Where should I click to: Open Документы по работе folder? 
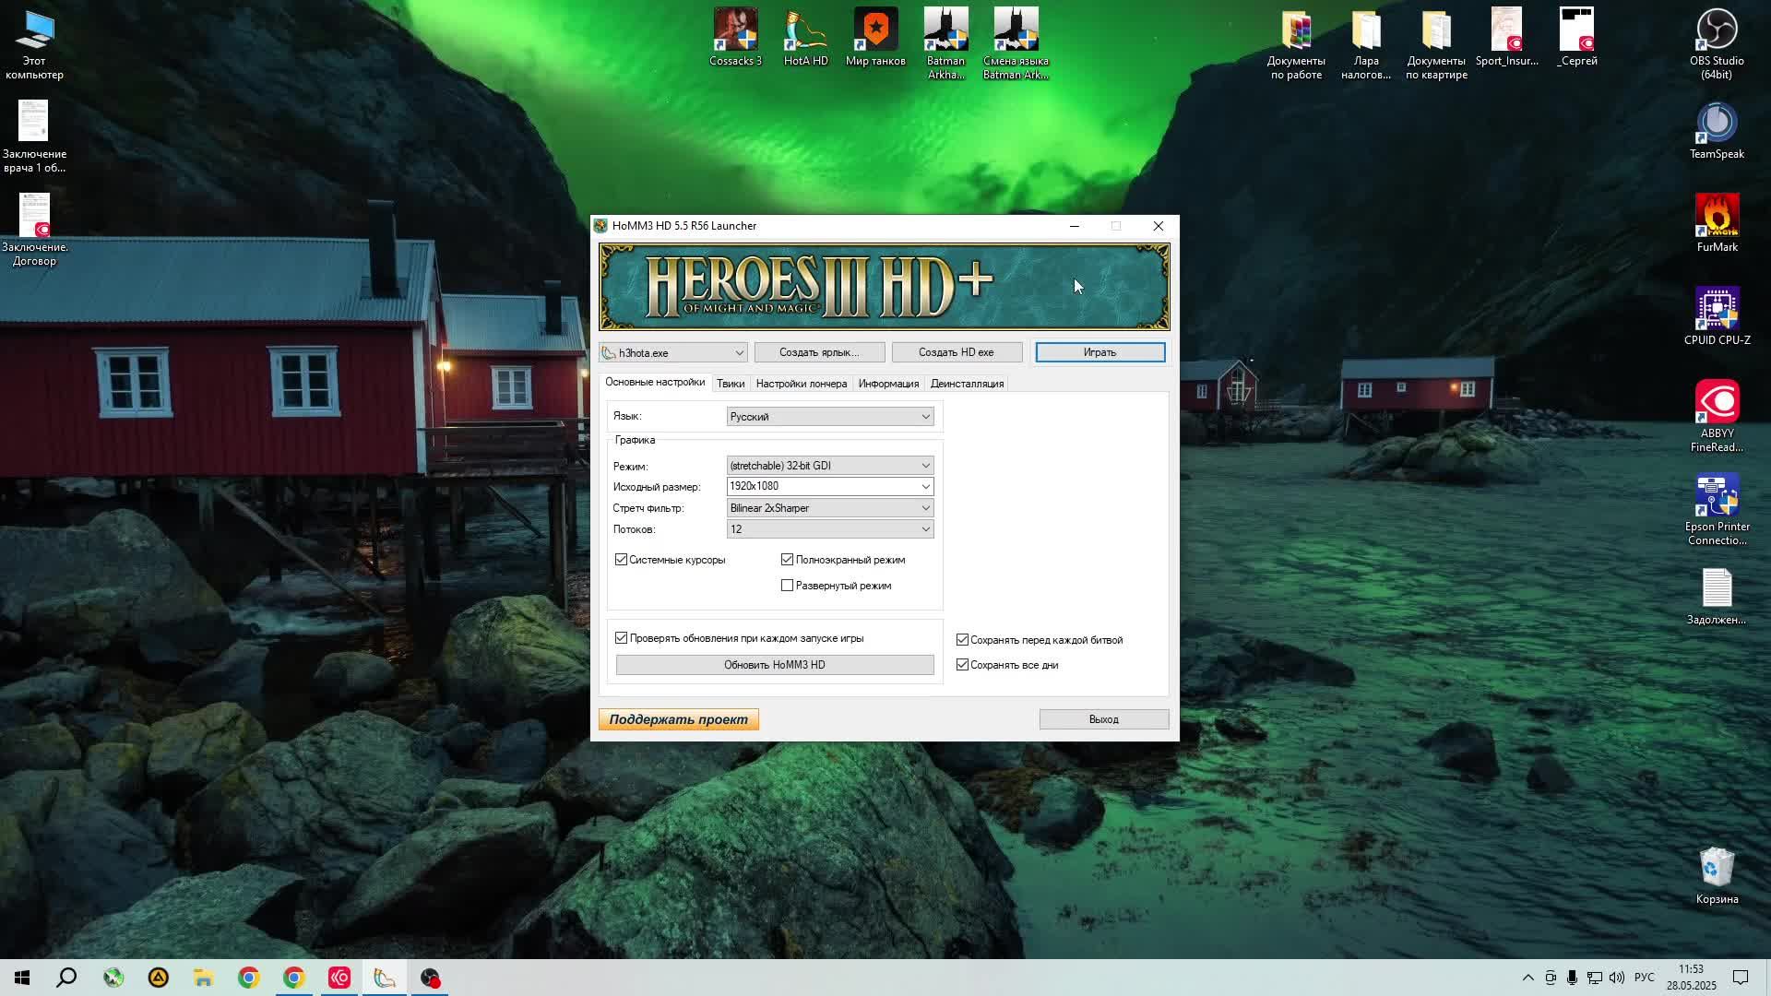pyautogui.click(x=1296, y=44)
